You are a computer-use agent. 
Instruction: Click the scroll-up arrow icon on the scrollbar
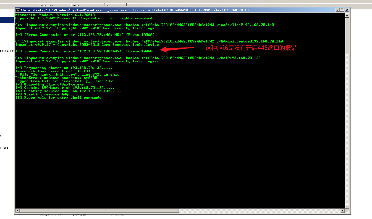pos(347,15)
